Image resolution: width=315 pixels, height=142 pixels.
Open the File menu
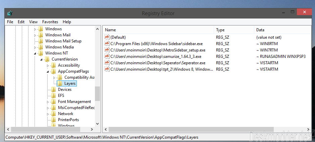pyautogui.click(x=10, y=22)
